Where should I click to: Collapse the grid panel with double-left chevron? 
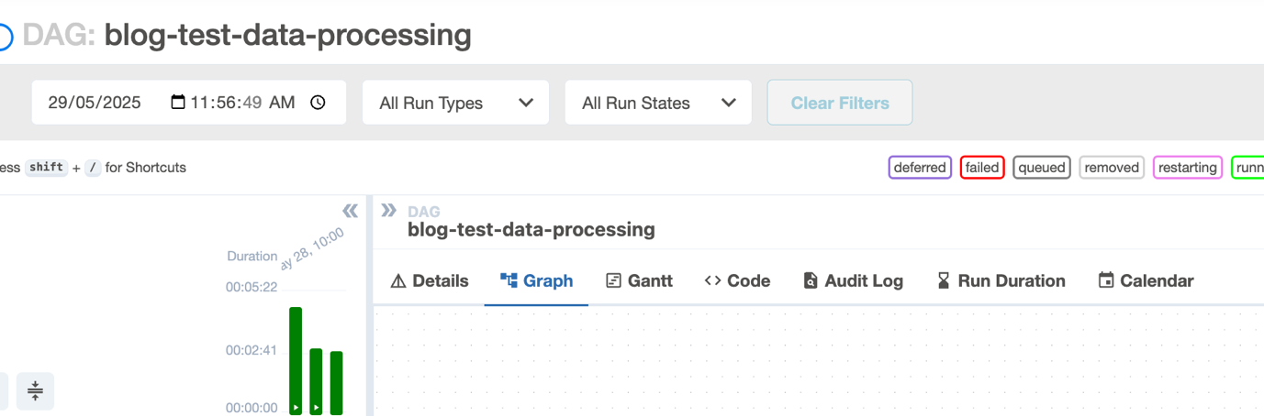pyautogui.click(x=350, y=212)
